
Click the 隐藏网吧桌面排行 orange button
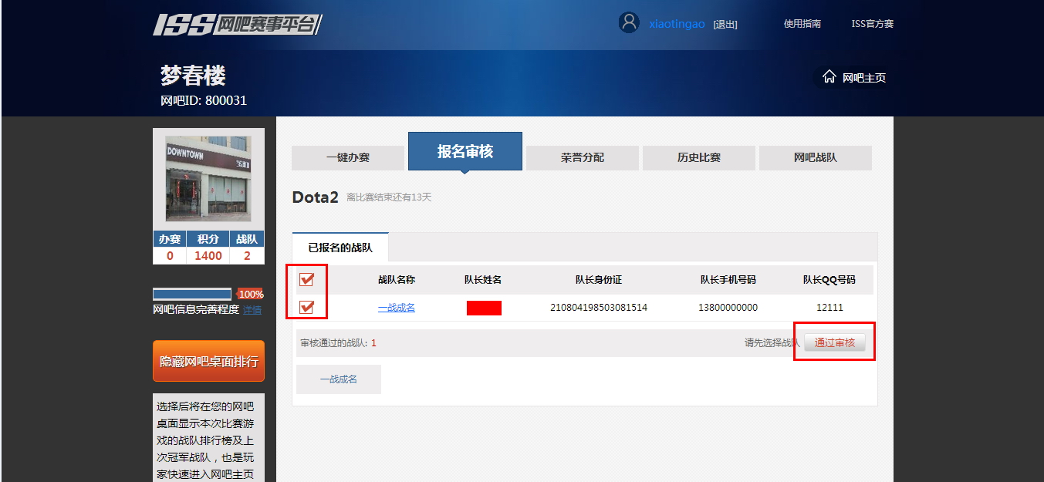[x=208, y=361]
